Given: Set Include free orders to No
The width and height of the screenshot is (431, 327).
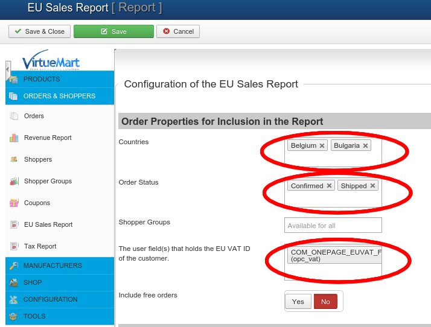Looking at the screenshot, I should pyautogui.click(x=325, y=302).
